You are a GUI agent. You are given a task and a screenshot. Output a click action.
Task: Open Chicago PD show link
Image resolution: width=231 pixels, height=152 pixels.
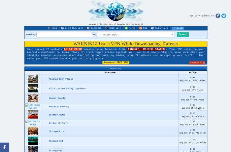coord(55,151)
